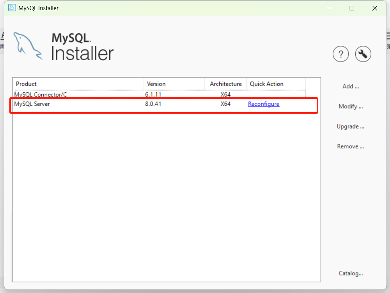390x293 pixels.
Task: Open installer options via the wrench icon
Action: 363,54
